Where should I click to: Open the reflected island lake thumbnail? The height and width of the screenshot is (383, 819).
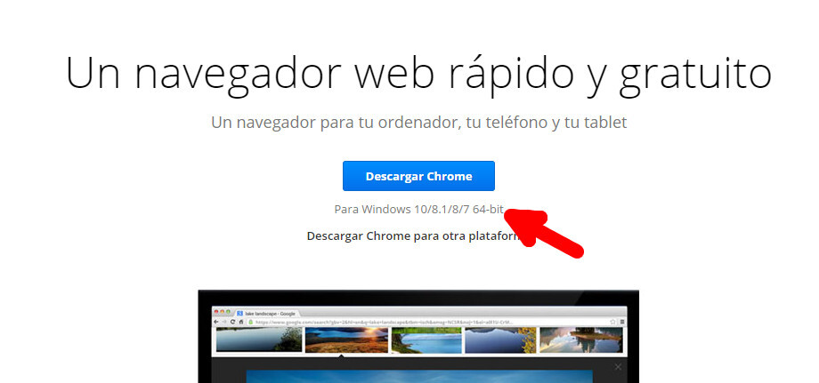tap(580, 340)
